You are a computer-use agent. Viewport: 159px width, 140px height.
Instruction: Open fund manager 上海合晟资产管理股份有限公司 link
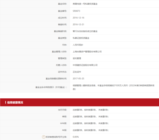click(x=87, y=52)
